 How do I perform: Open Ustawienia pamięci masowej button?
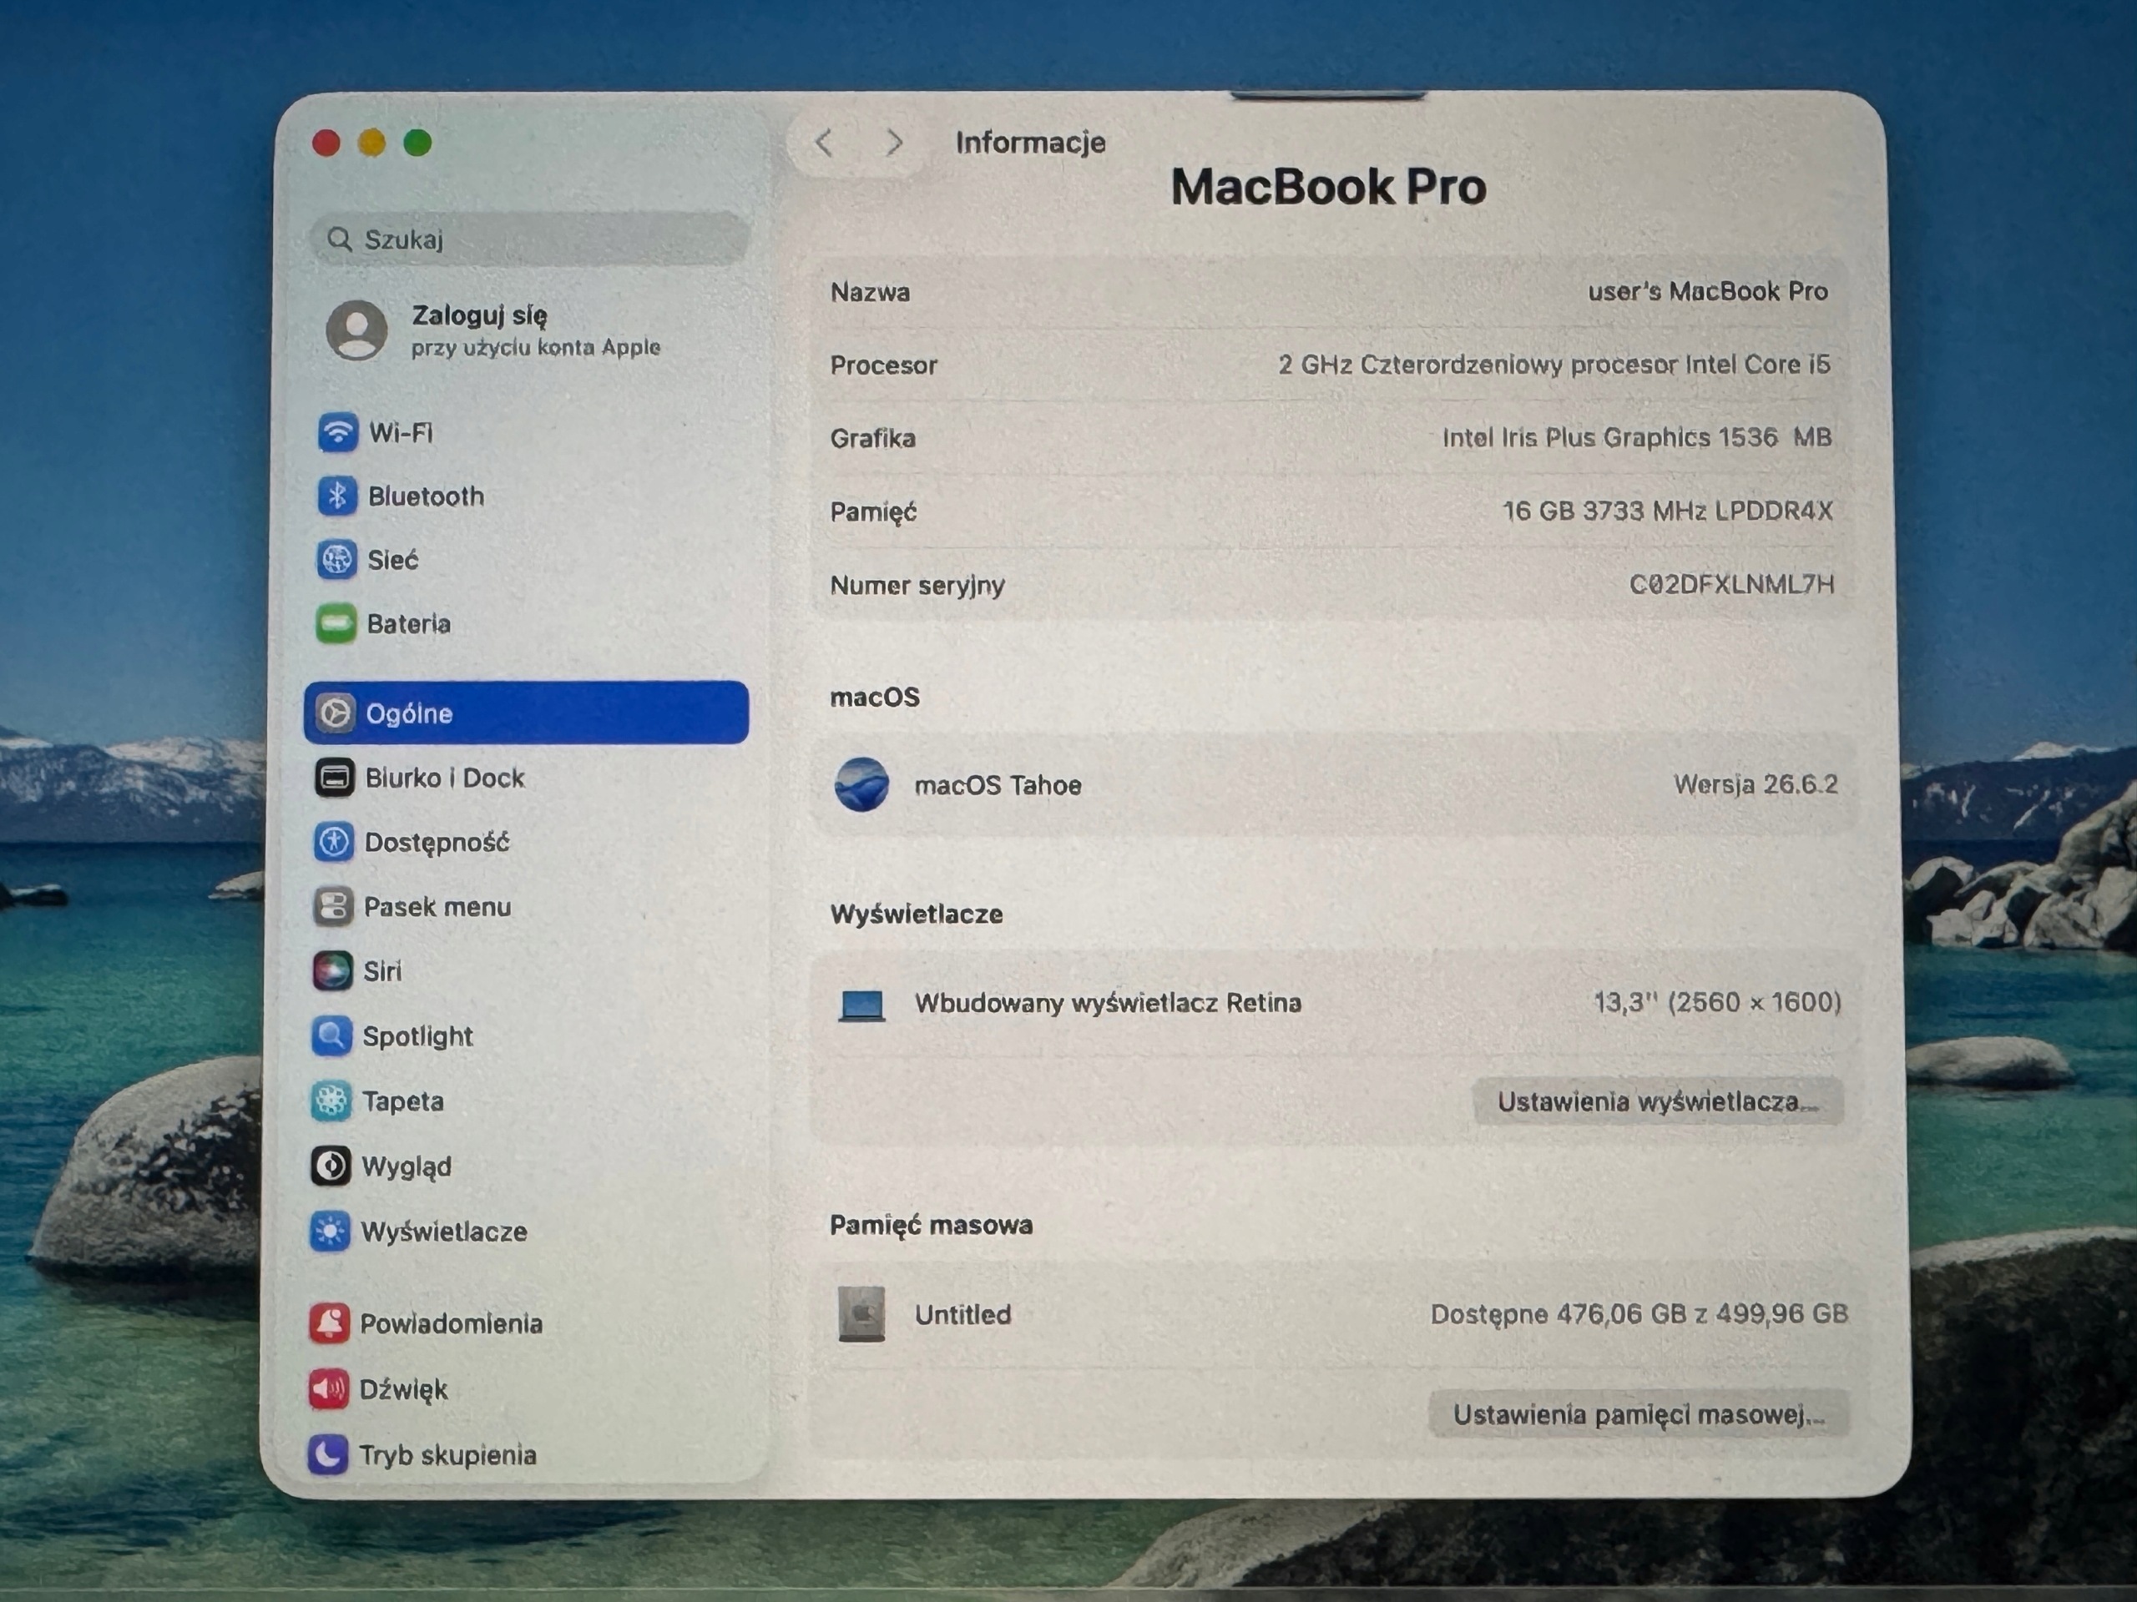[1639, 1413]
